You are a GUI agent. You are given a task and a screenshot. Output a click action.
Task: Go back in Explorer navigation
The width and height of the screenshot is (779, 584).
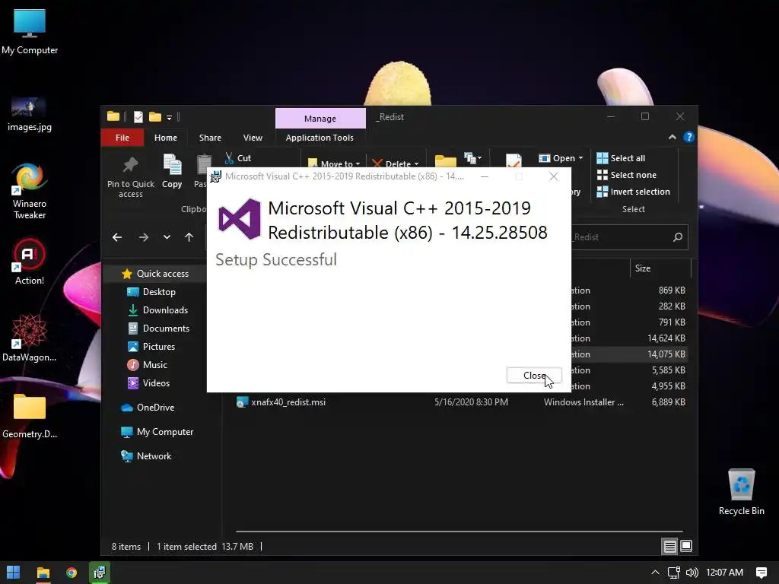click(117, 237)
